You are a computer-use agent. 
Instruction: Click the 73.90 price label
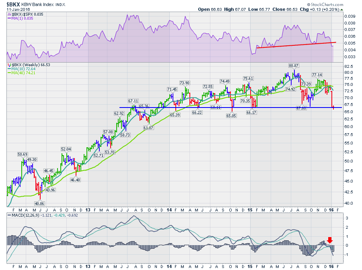[x=185, y=83]
